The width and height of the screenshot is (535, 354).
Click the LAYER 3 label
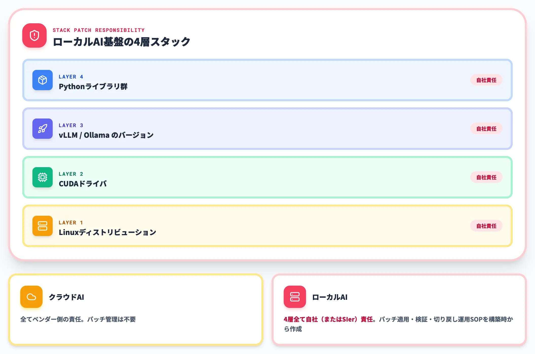coord(71,125)
